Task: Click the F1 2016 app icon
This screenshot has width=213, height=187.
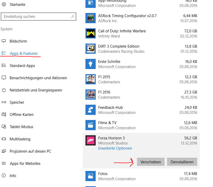Action: (91, 95)
